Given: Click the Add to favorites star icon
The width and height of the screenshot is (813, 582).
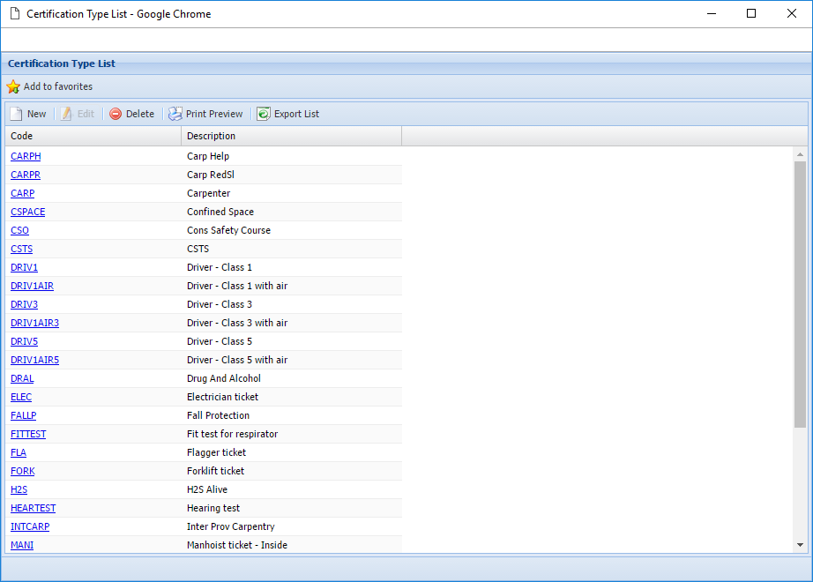Looking at the screenshot, I should point(13,86).
